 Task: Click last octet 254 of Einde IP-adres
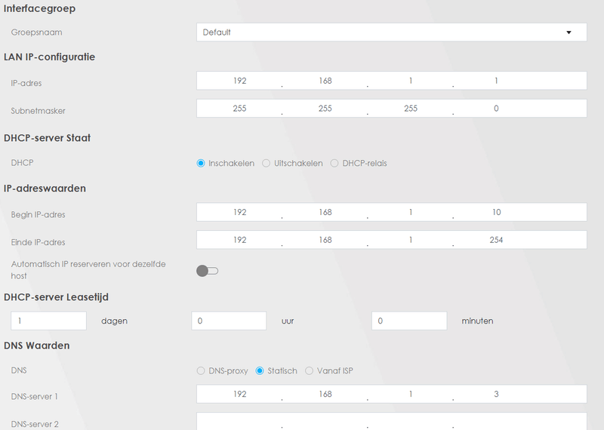[x=496, y=240]
